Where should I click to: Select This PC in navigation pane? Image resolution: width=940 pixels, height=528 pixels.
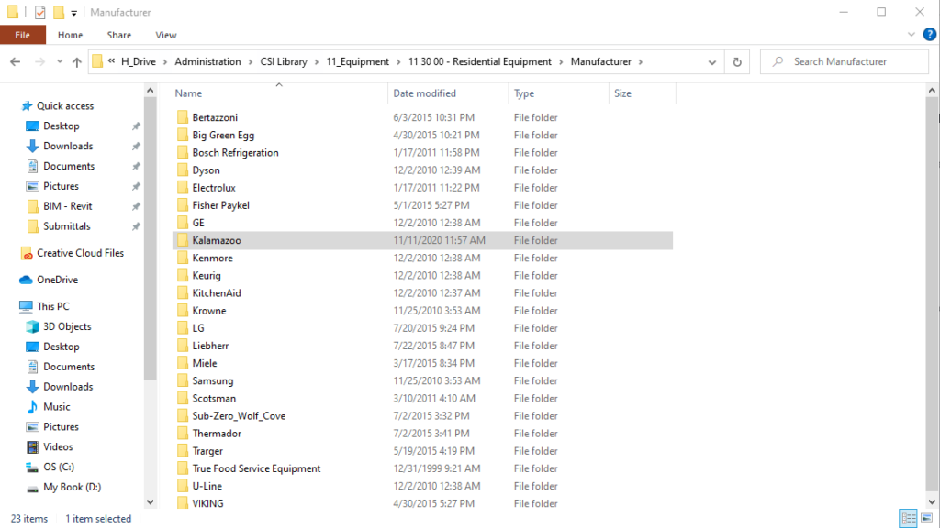(x=52, y=306)
